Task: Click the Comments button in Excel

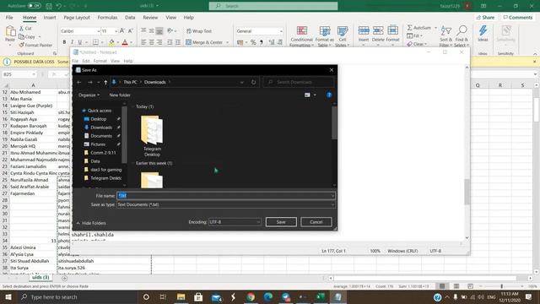Action: (517, 17)
